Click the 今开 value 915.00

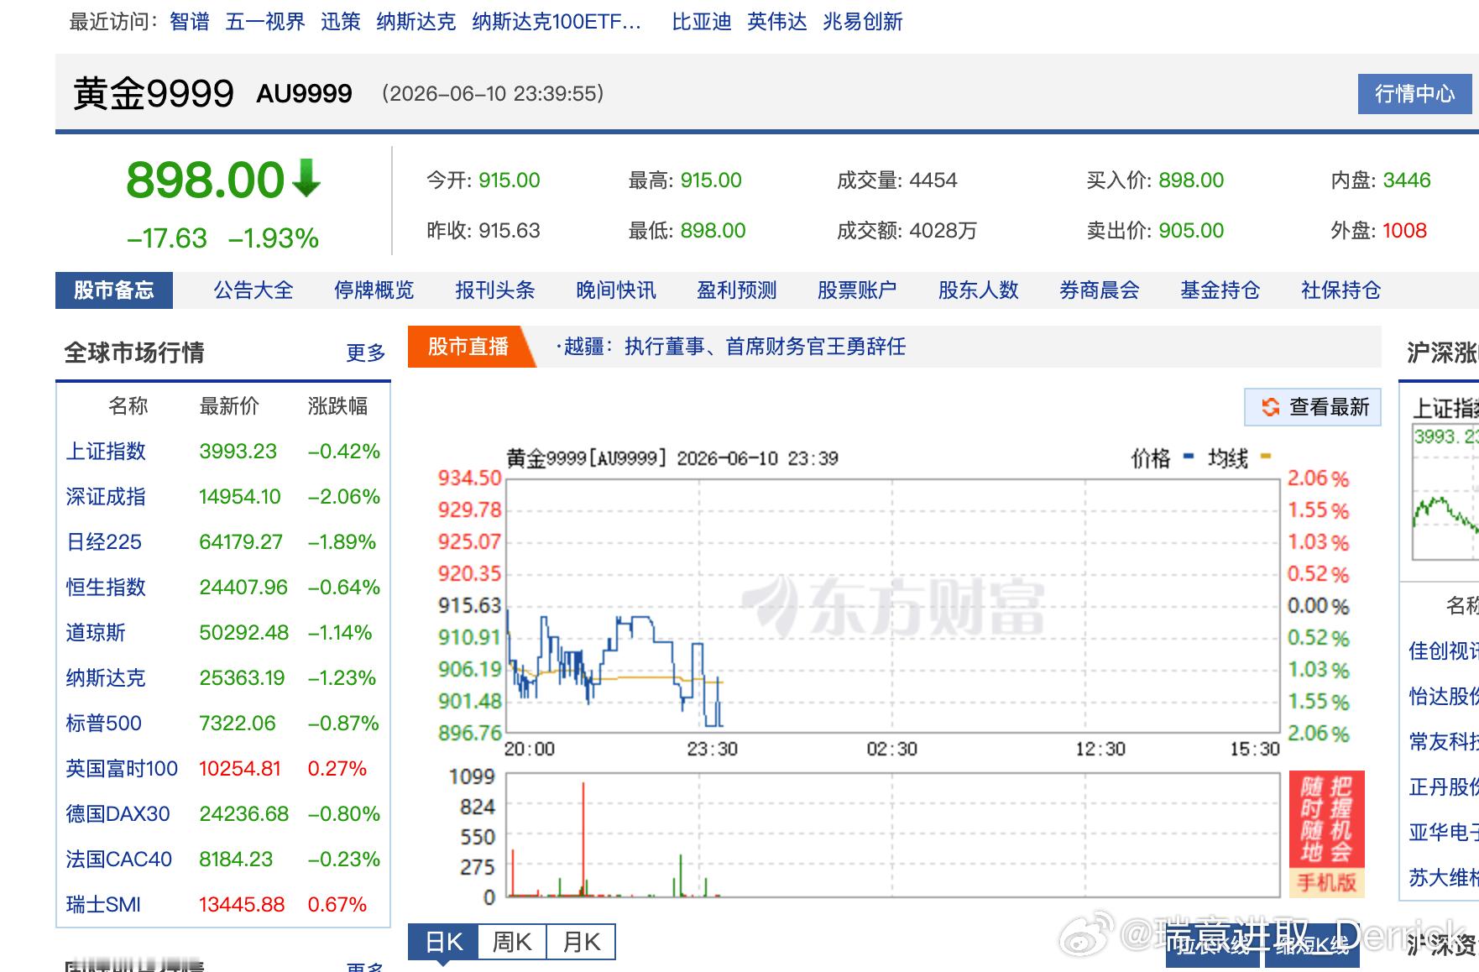510,180
